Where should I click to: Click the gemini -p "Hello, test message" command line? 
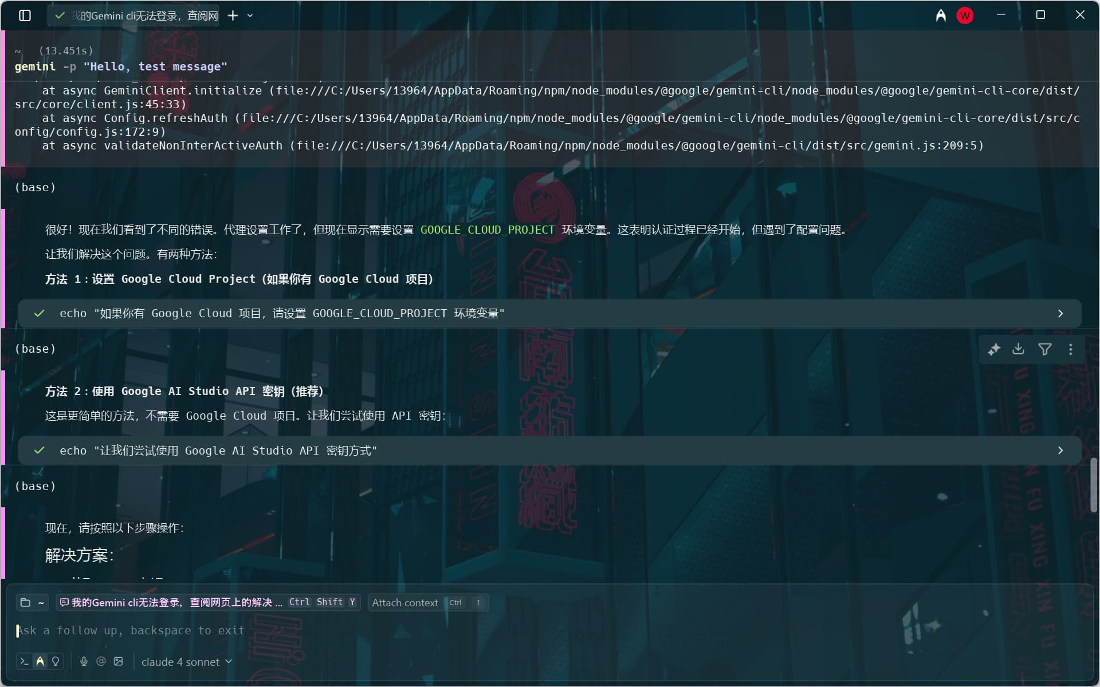coord(121,66)
